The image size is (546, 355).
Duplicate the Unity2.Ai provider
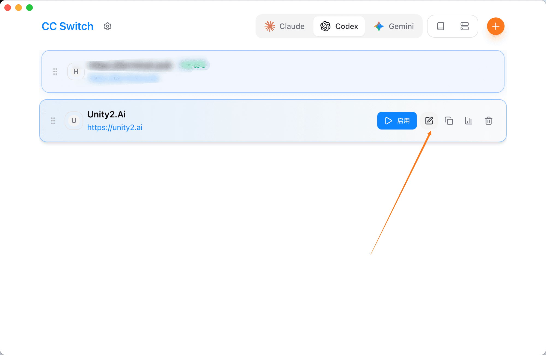(x=449, y=121)
